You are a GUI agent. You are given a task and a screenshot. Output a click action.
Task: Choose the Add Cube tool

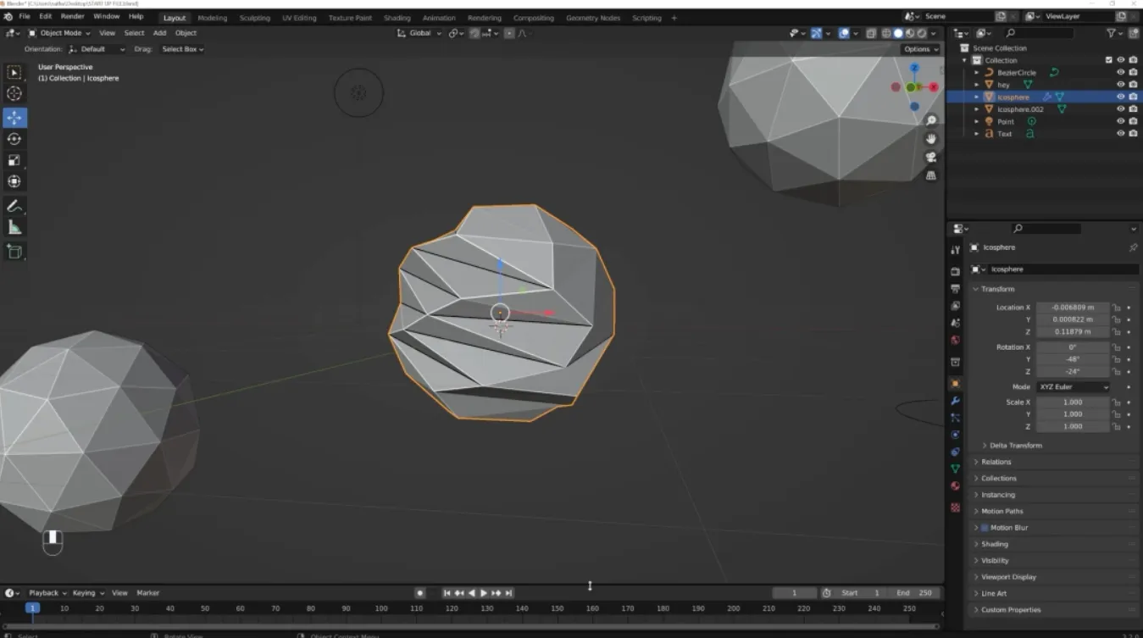click(14, 252)
